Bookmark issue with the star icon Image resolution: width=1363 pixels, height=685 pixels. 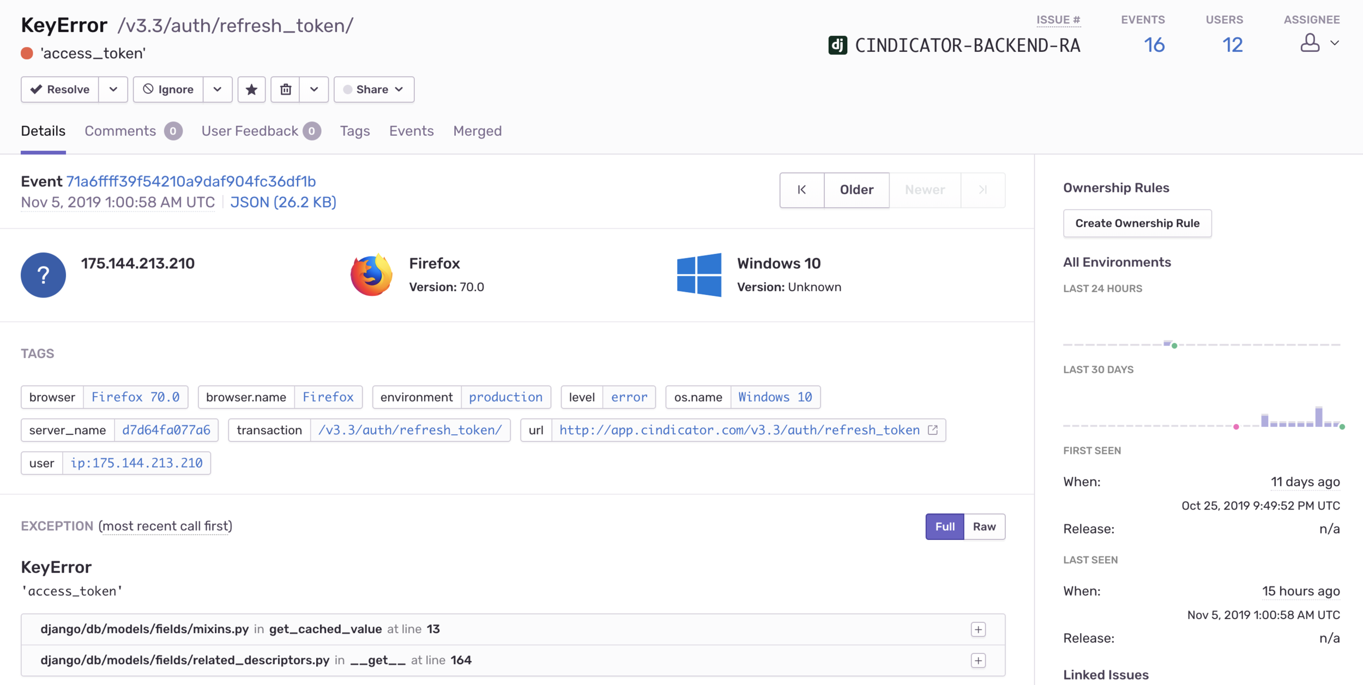pos(251,89)
